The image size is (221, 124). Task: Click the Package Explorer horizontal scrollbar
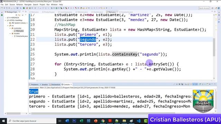pos(13,113)
